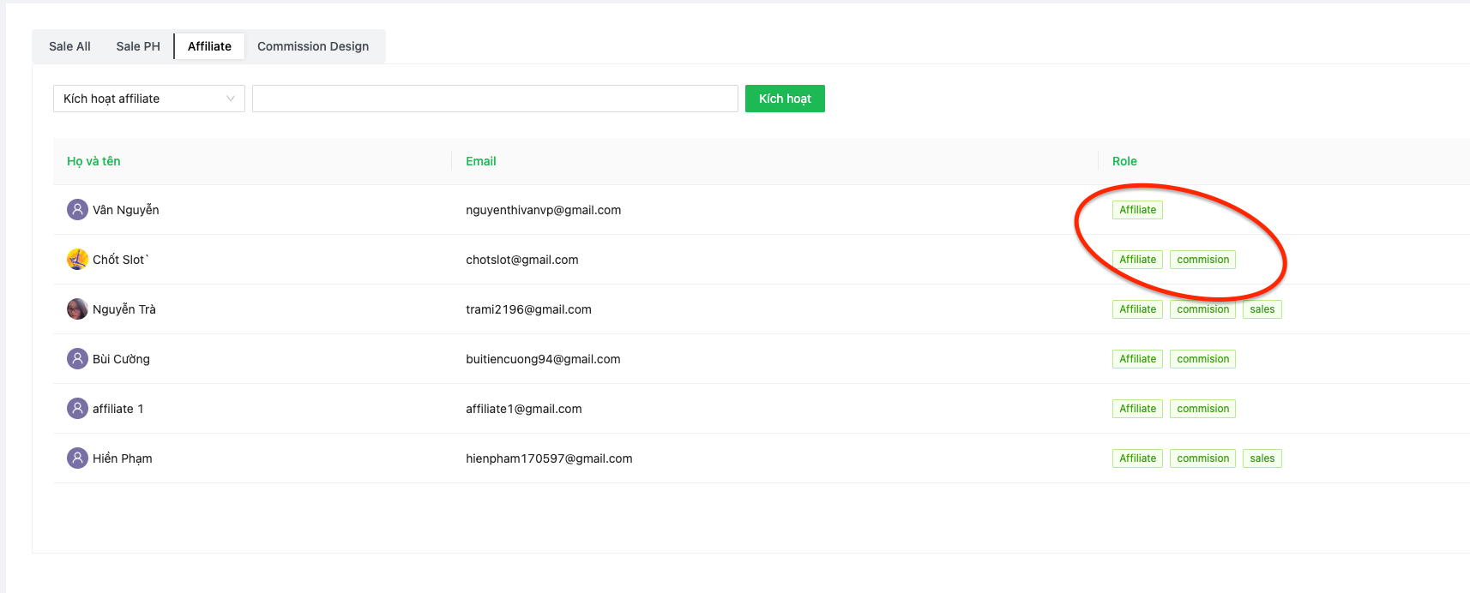
Task: Select the Affiliate tab
Action: coord(209,46)
